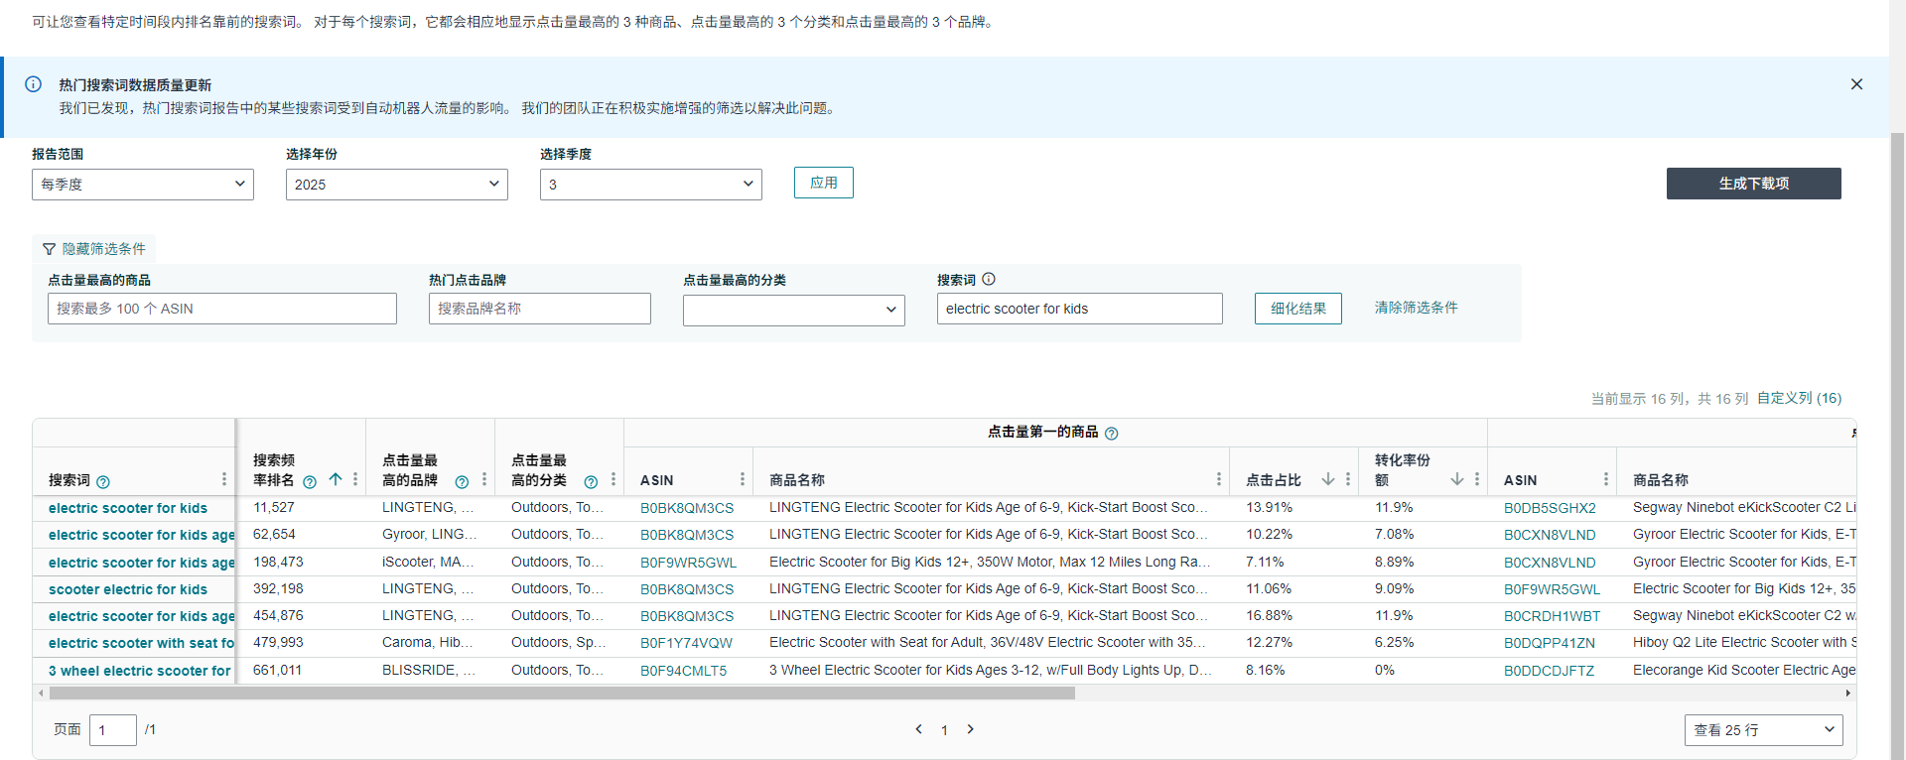
Task: Click the table's horizontal scrollbar thumb
Action: tap(561, 694)
